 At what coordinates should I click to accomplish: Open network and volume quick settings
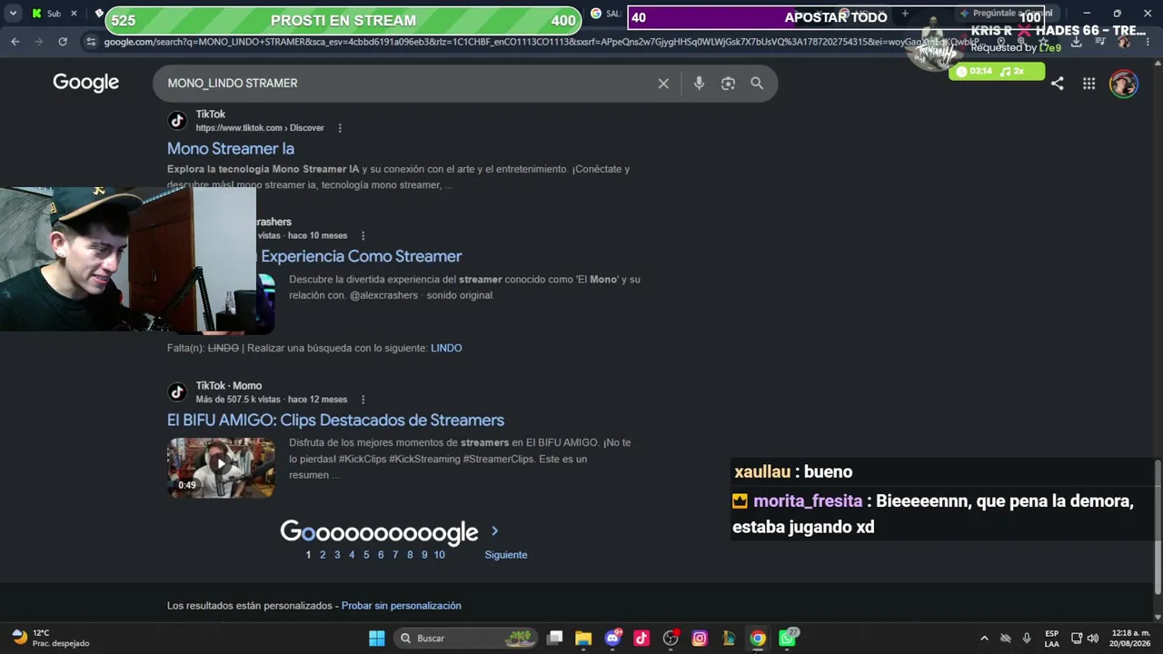tap(1084, 639)
